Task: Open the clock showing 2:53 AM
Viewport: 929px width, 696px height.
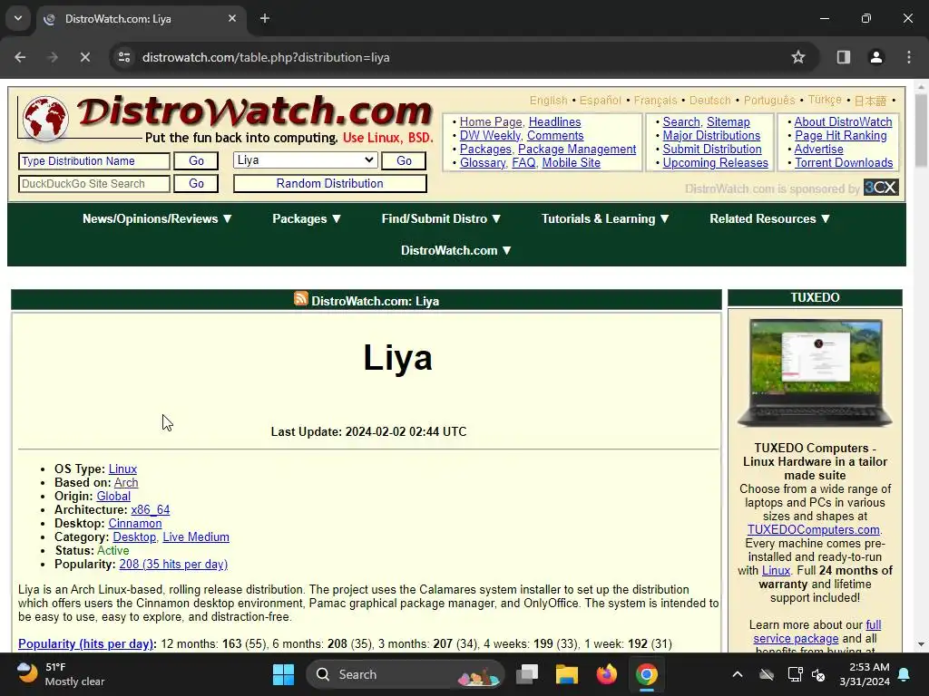Action: (865, 674)
